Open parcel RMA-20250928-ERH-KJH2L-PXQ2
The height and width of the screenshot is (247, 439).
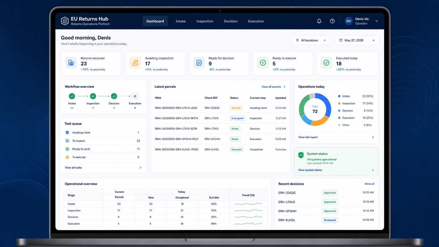click(176, 149)
